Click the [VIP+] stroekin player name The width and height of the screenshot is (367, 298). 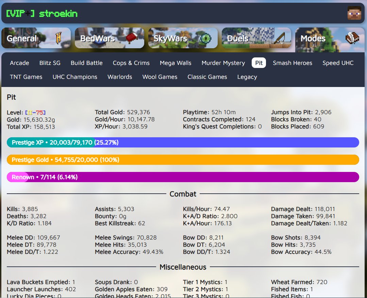[x=41, y=14]
